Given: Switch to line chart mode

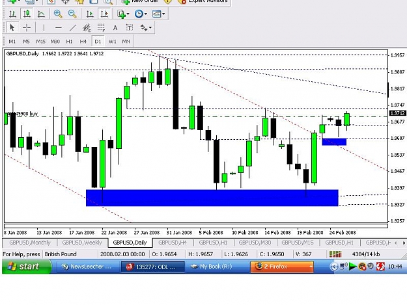Looking at the screenshot, I should 41,14.
